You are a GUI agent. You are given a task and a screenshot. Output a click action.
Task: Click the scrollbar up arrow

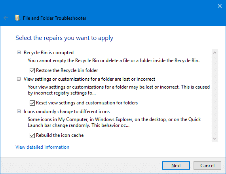point(215,53)
